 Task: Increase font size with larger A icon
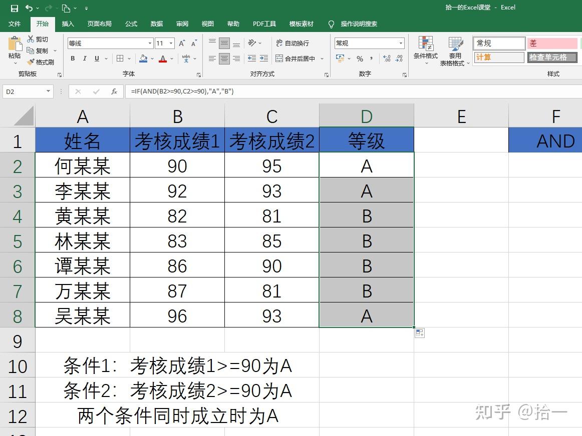pyautogui.click(x=182, y=43)
